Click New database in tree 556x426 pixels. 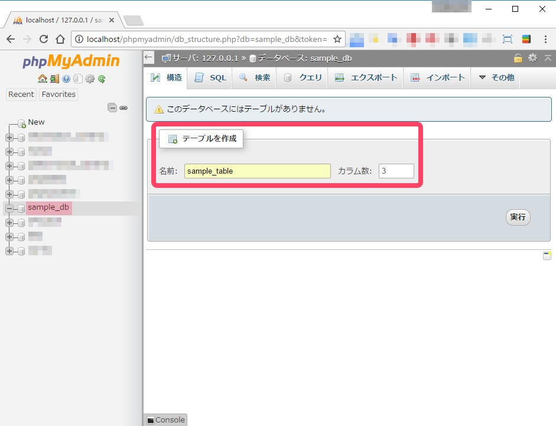36,122
